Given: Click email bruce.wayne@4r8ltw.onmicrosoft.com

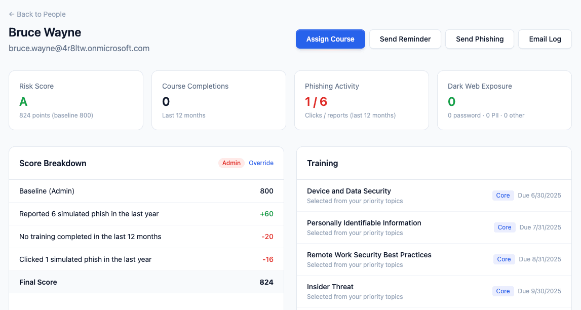Looking at the screenshot, I should 79,49.
